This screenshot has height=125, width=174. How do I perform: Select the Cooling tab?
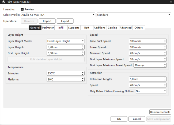tap(112, 28)
